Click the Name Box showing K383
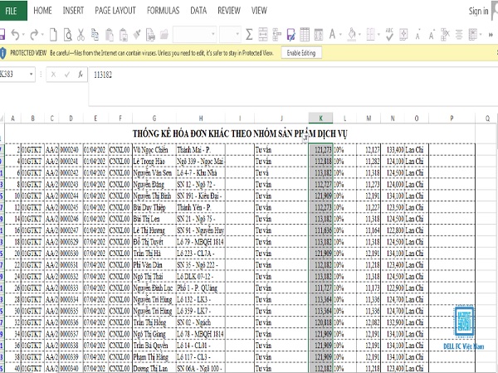This screenshot has width=498, height=373. [14, 75]
